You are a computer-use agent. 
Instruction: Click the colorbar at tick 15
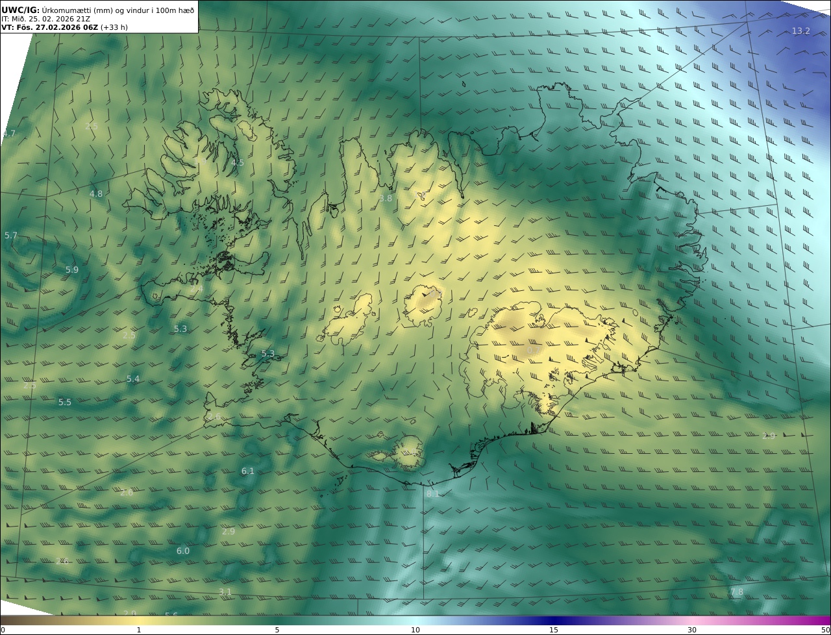(x=554, y=621)
